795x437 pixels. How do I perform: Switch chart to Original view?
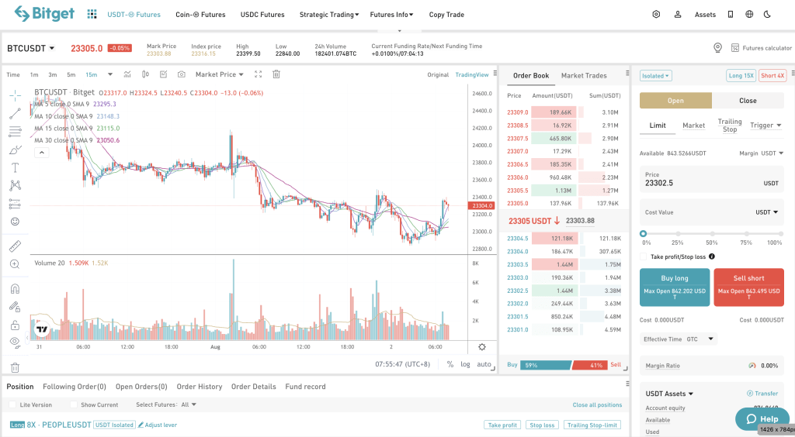(438, 75)
